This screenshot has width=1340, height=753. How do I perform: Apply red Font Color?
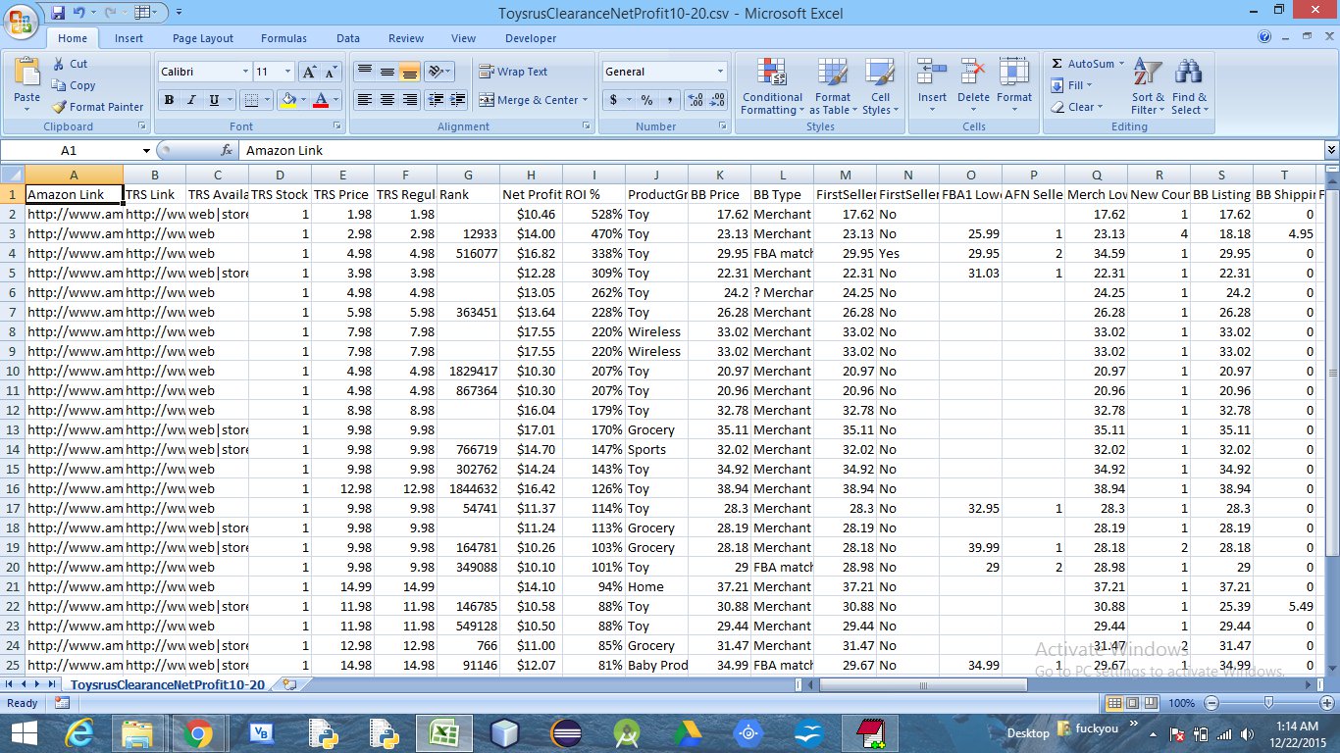click(x=320, y=100)
